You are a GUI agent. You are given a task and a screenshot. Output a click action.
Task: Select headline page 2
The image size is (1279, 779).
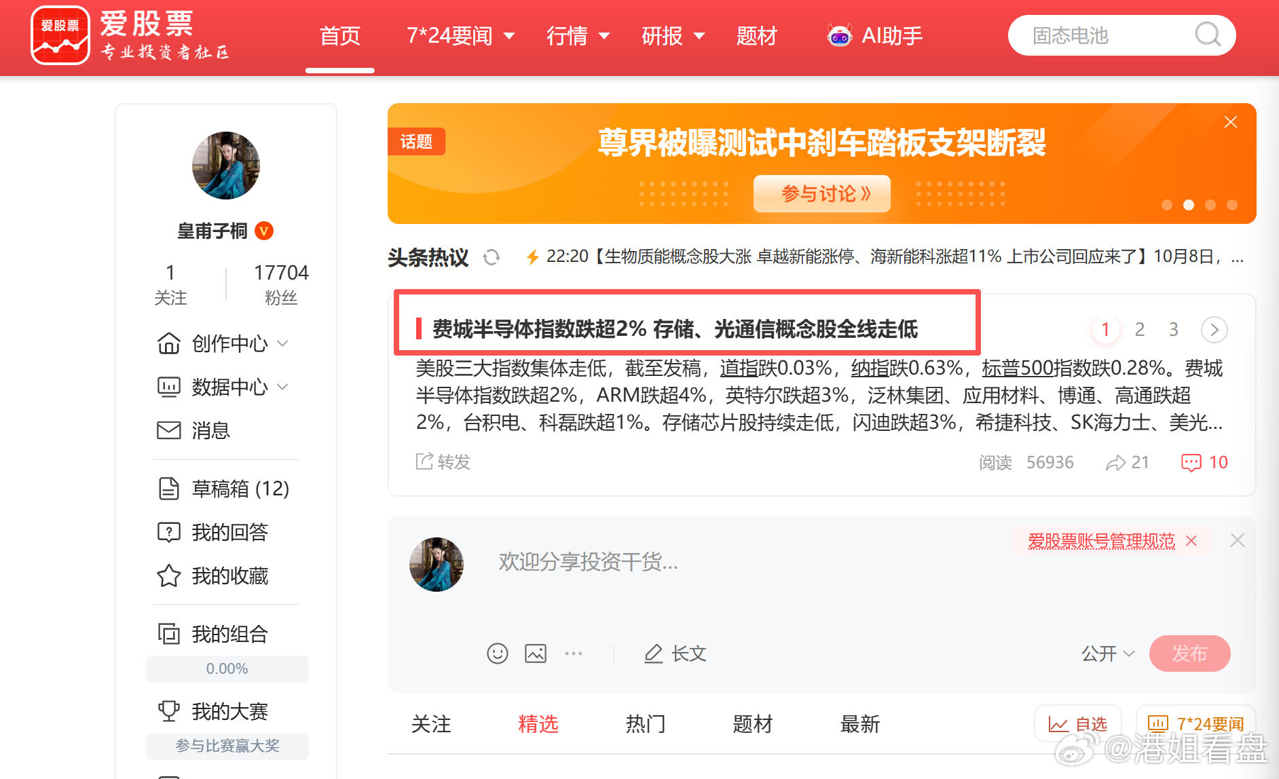[1140, 330]
